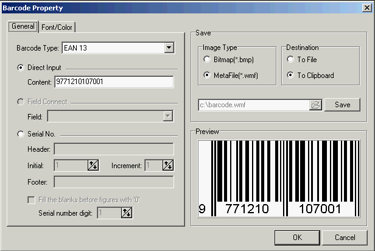Select the Serial No. radio button
The height and width of the screenshot is (251, 375).
21,134
